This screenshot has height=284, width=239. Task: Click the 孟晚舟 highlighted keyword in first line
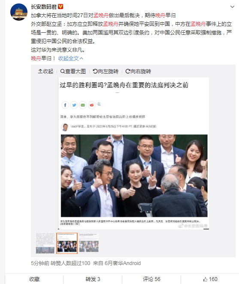[x=101, y=15]
